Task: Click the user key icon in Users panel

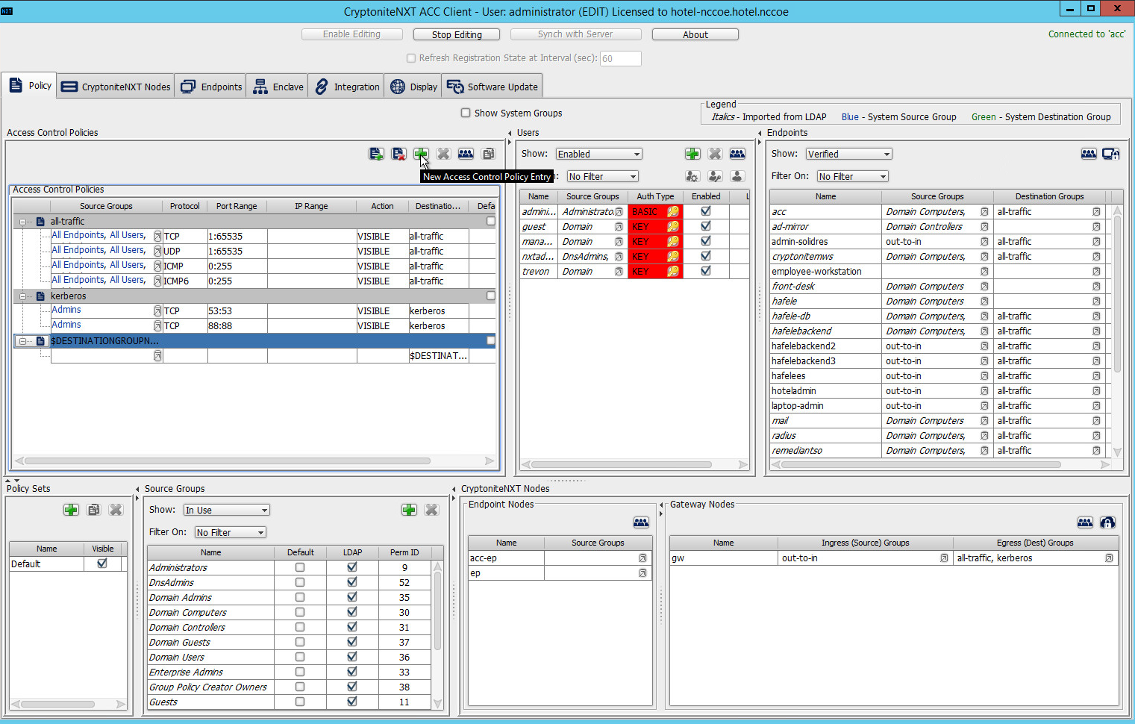Action: [715, 176]
